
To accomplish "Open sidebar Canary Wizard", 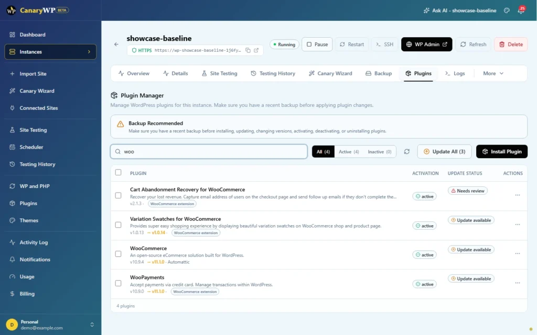I will 50,91.
